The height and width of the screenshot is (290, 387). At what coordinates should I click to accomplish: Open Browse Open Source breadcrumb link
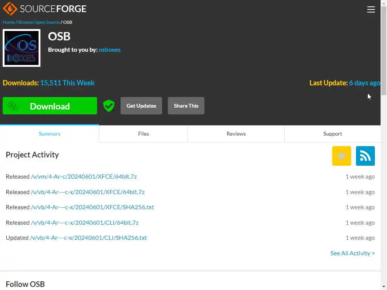tap(39, 22)
